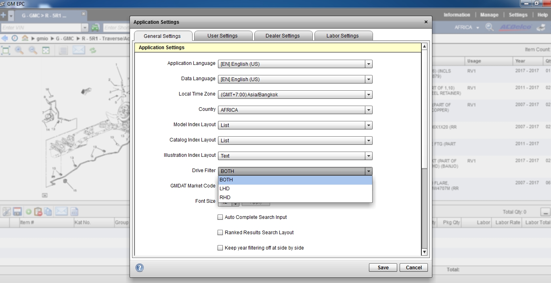This screenshot has height=283, width=551.
Task: Select LHD in Drive Filter list
Action: pyautogui.click(x=295, y=189)
